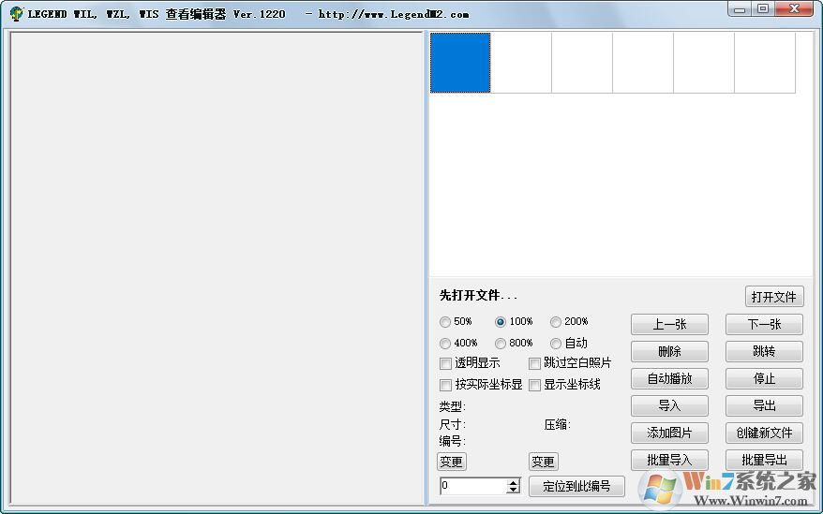Select the last full thumbnail cell
Viewport: 823px width, 514px height.
point(765,63)
